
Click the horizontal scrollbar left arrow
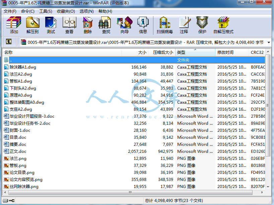pyautogui.click(x=5, y=192)
